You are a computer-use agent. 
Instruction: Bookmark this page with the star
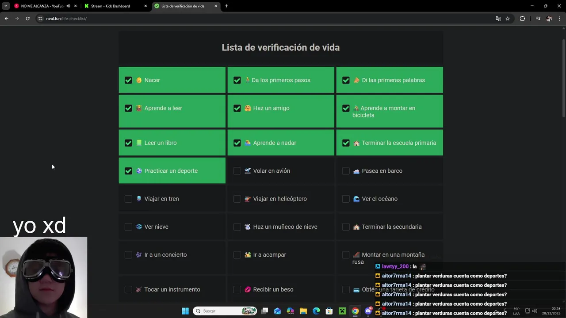508,19
